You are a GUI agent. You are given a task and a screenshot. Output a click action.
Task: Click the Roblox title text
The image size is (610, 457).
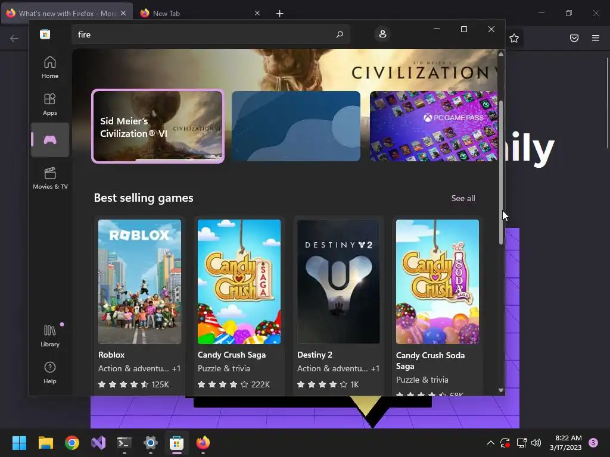pos(111,355)
